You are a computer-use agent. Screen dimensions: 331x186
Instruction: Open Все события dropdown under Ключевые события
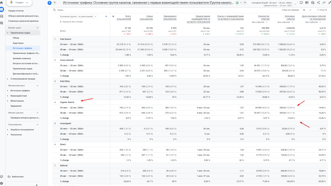[285, 22]
